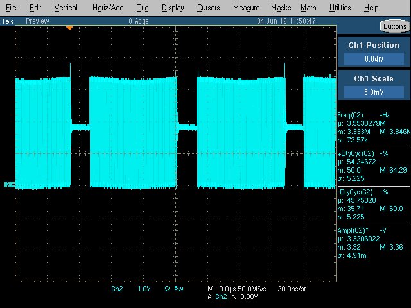This screenshot has width=411, height=308.
Task: Open the Vertical menu
Action: 66,8
